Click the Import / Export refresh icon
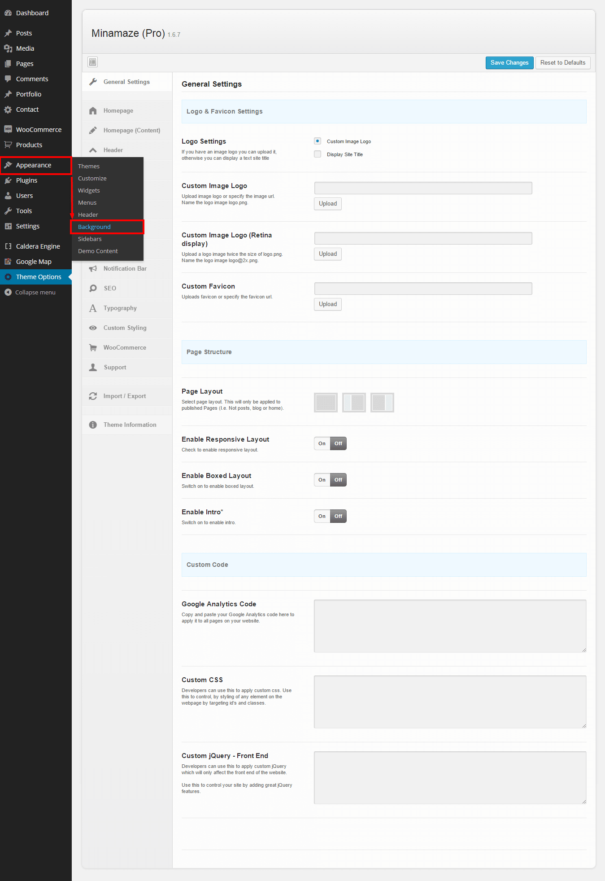Screen dimensions: 605x881 tap(93, 396)
